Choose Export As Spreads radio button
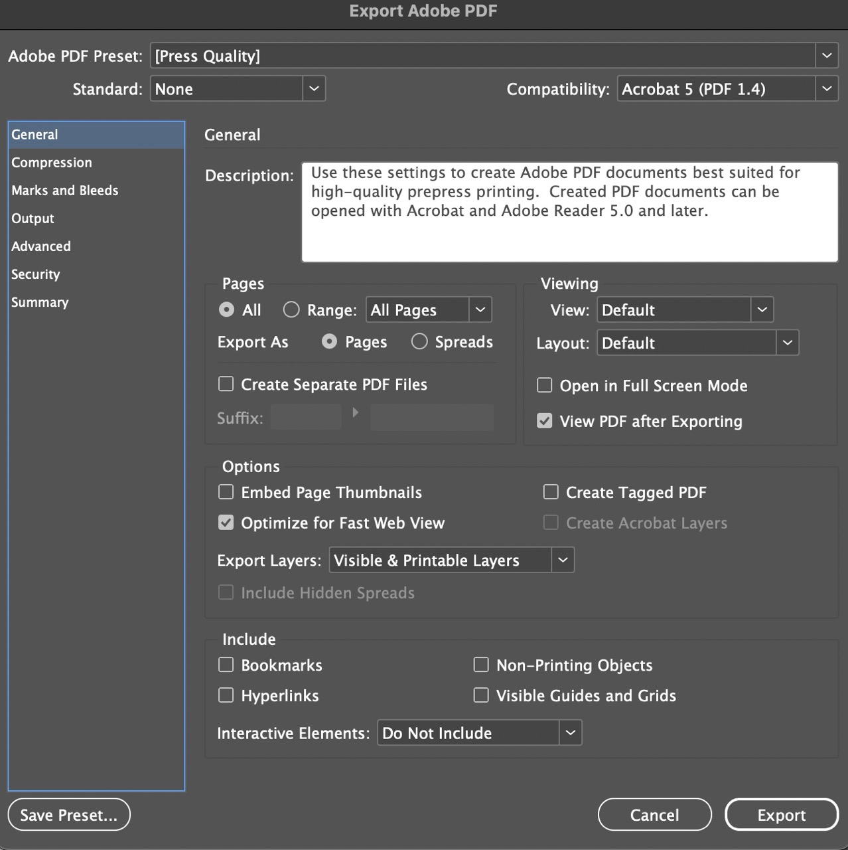The image size is (848, 850). [419, 341]
